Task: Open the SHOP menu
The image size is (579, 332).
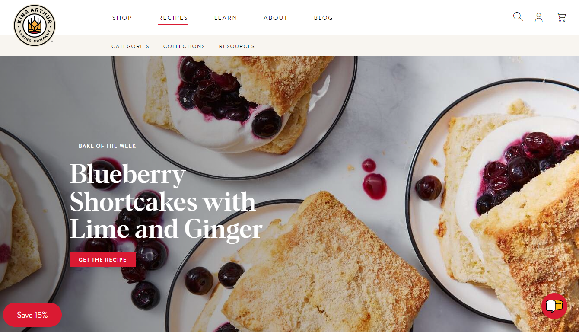Action: click(122, 18)
